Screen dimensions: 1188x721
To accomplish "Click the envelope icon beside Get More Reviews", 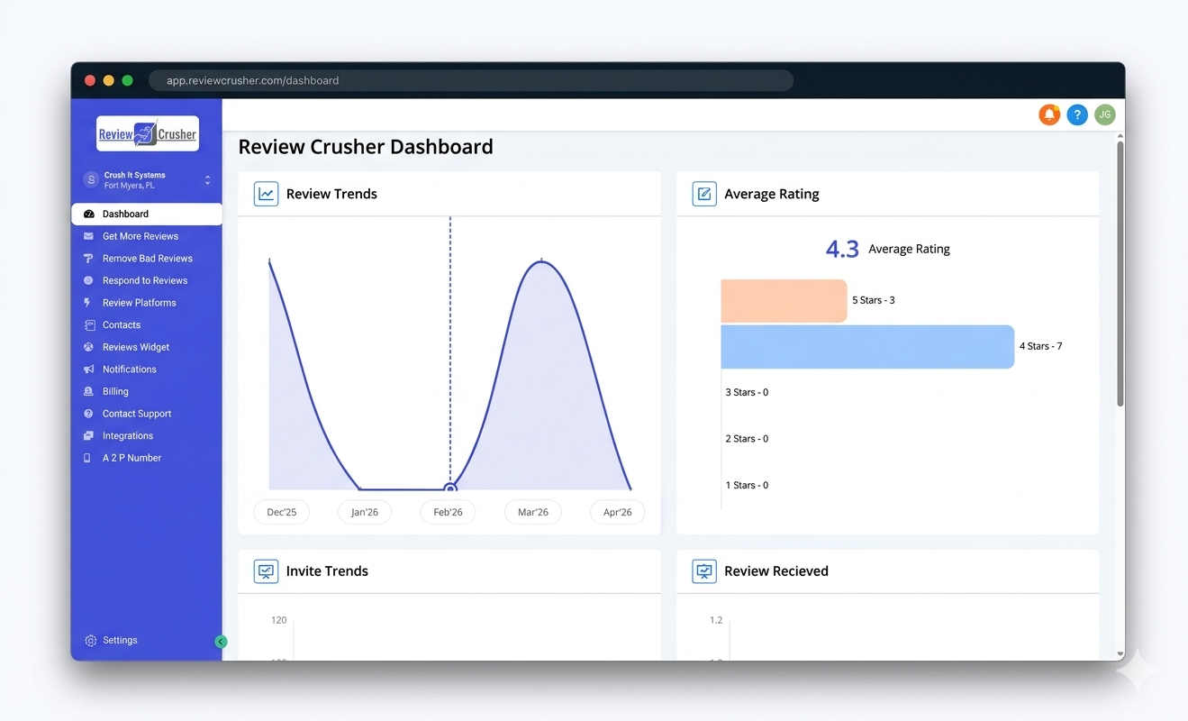I will click(x=88, y=236).
